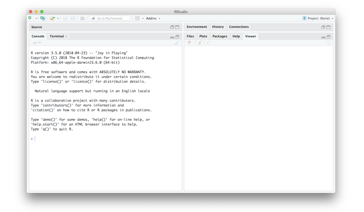Image resolution: width=364 pixels, height=212 pixels.
Task: Open the Environment tab
Action: point(197,27)
